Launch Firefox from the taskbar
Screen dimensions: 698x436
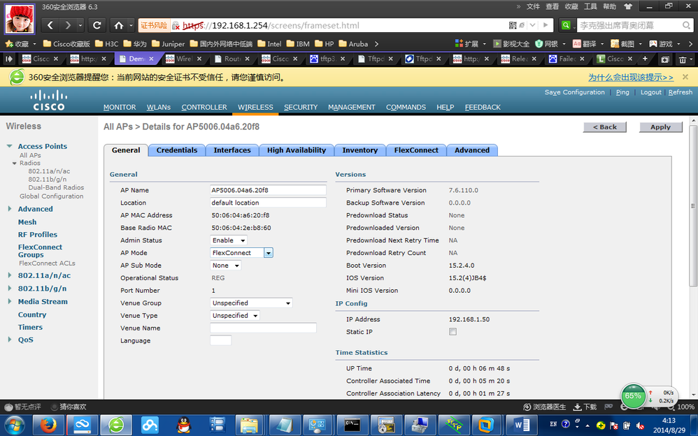tap(48, 426)
